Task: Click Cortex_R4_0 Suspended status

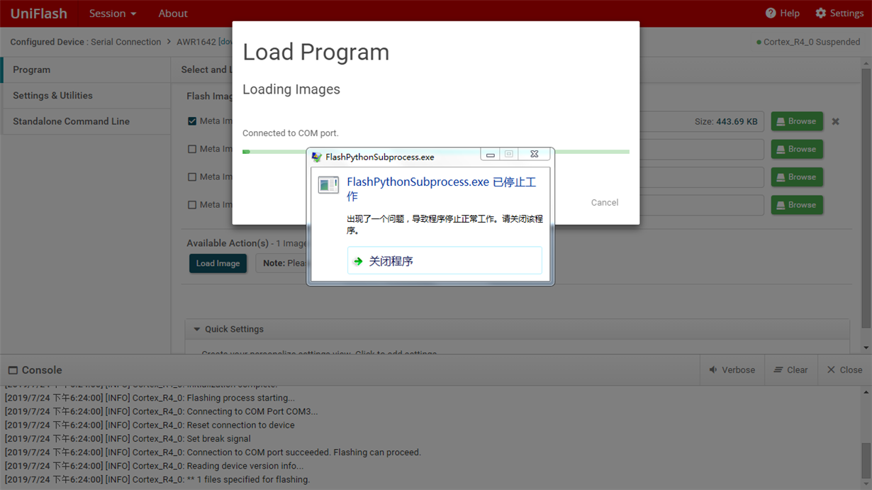Action: point(808,42)
